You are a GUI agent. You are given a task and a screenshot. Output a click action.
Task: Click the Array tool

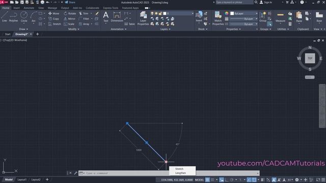84,24
